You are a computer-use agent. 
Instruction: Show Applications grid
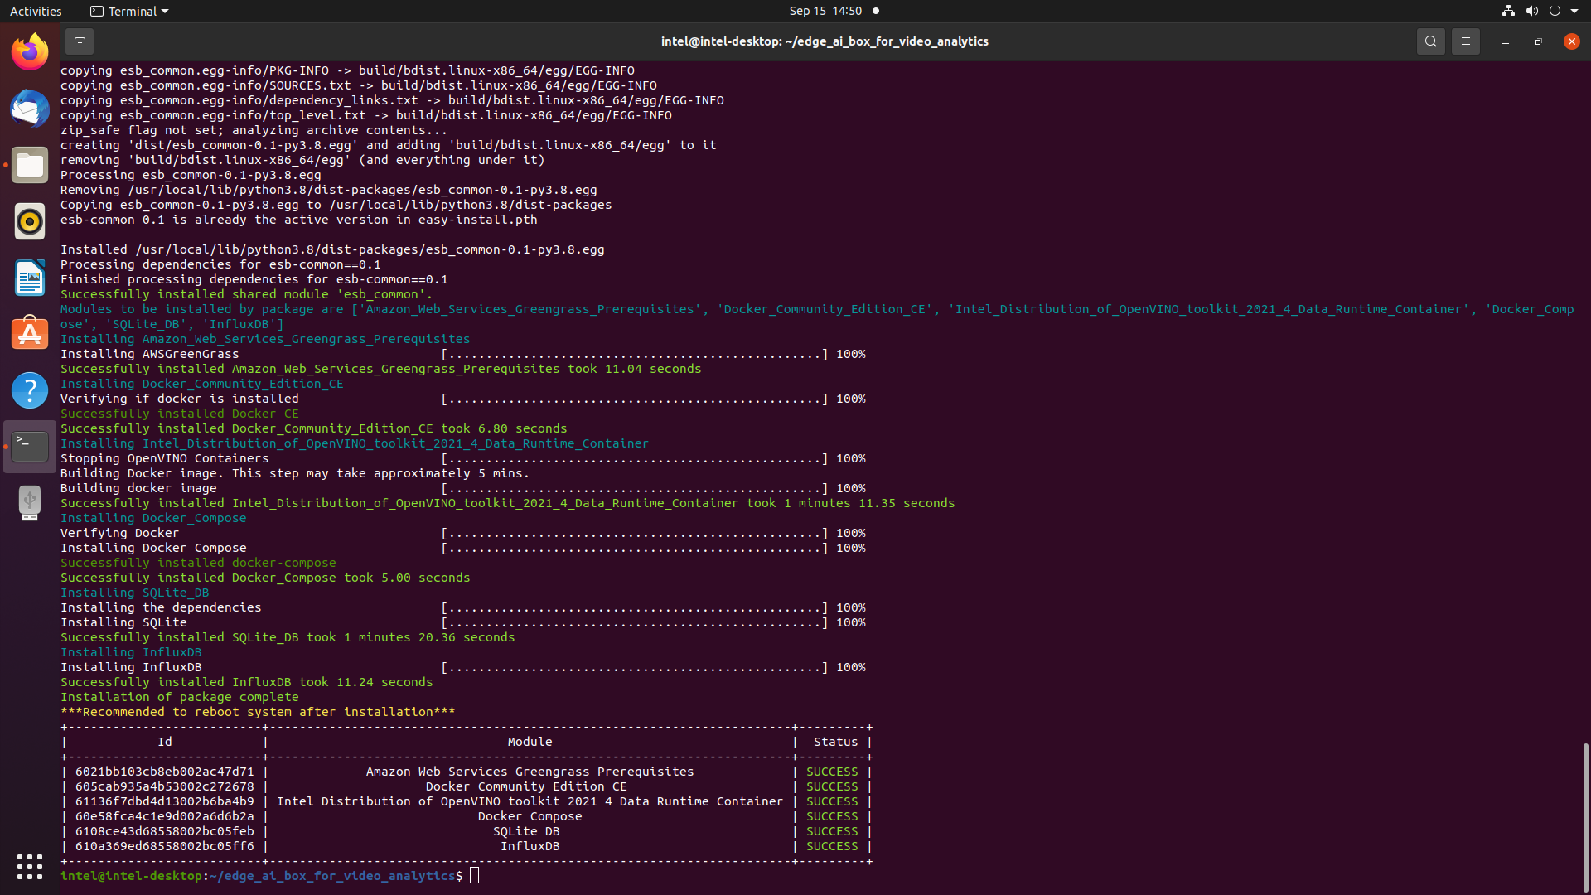(30, 867)
